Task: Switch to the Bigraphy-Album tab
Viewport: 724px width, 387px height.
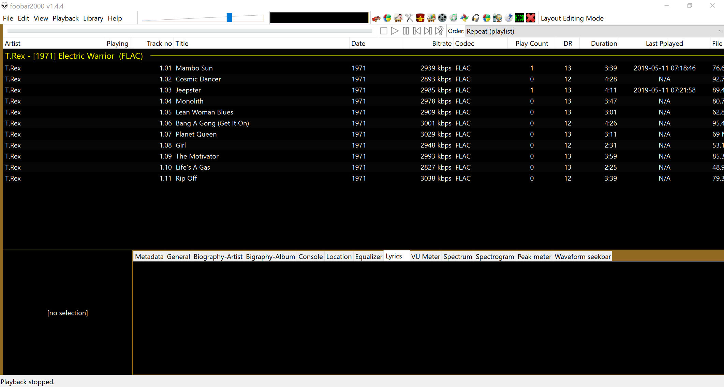Action: pos(270,257)
